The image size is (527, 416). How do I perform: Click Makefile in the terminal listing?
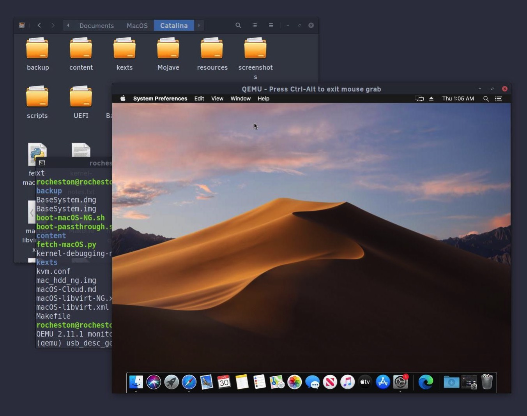pos(53,316)
